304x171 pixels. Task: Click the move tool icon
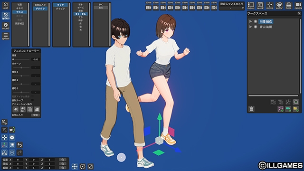(270, 6)
